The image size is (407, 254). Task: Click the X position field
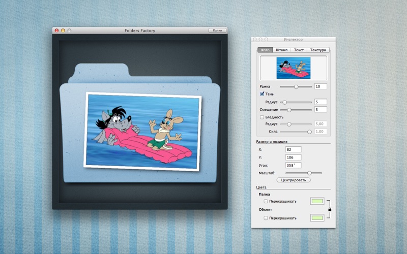point(294,149)
